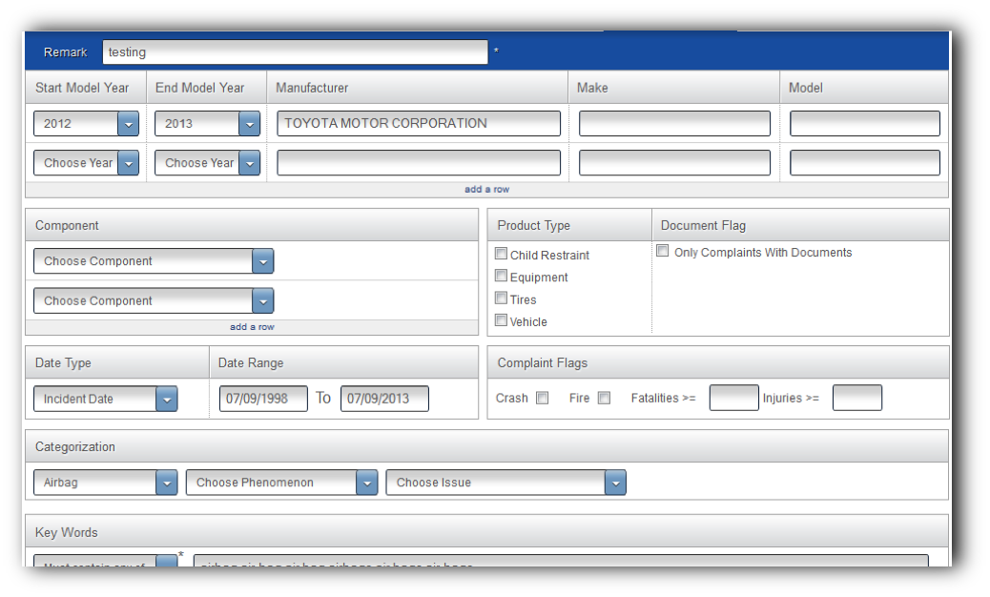This screenshot has height=597, width=990.
Task: Enable Only Complaints With Documents
Action: (662, 251)
